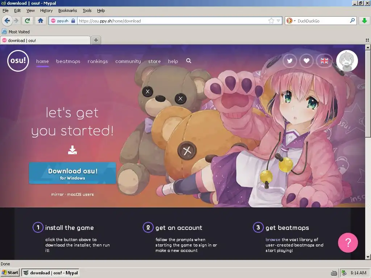Click the browser Back arrow

coord(7,21)
